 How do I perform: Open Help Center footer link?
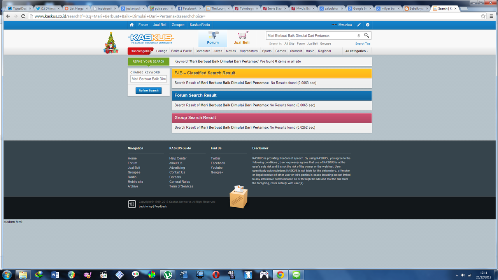178,158
